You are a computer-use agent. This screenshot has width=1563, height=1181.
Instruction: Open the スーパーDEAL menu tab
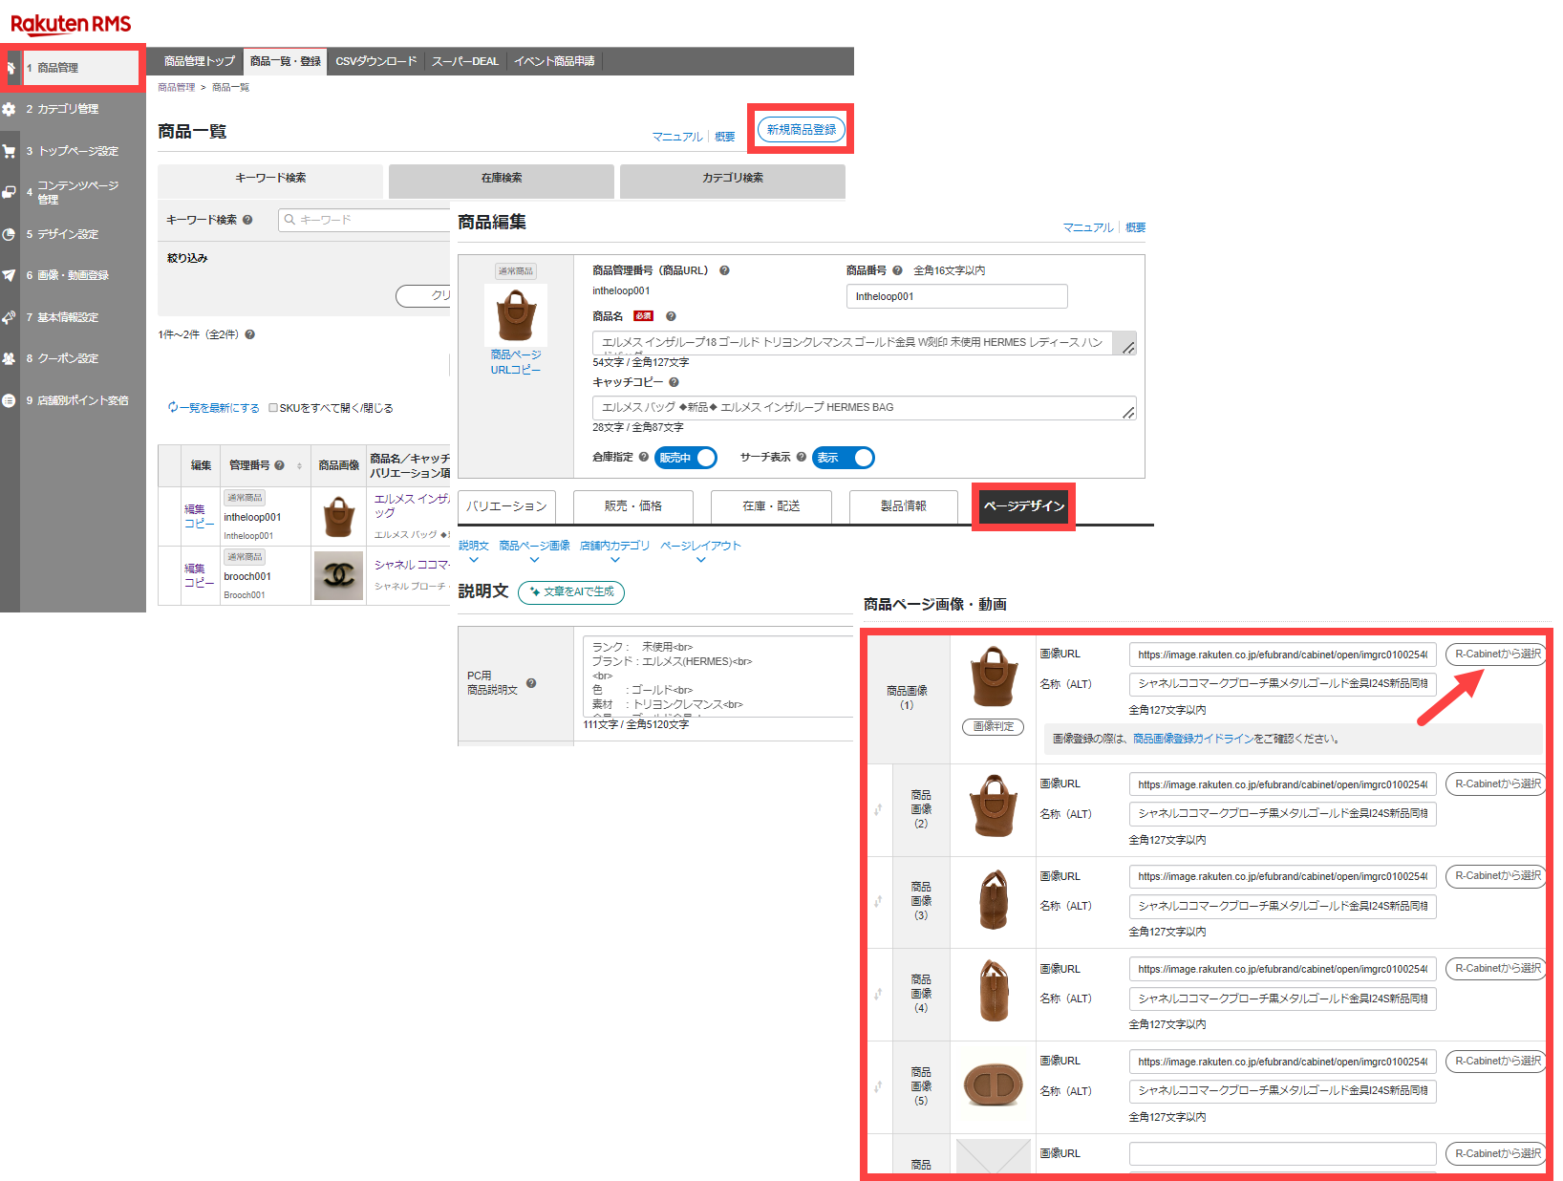465,61
